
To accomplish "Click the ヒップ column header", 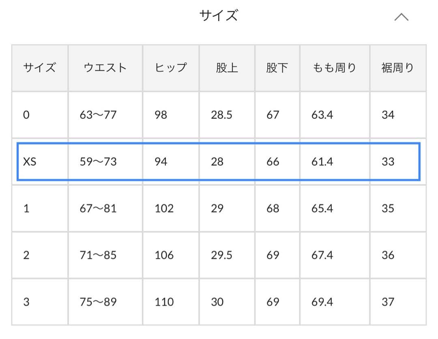I will point(171,67).
